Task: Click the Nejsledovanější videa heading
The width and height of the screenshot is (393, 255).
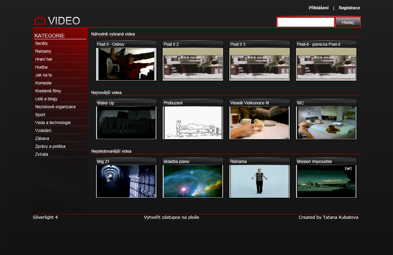Action: click(111, 151)
